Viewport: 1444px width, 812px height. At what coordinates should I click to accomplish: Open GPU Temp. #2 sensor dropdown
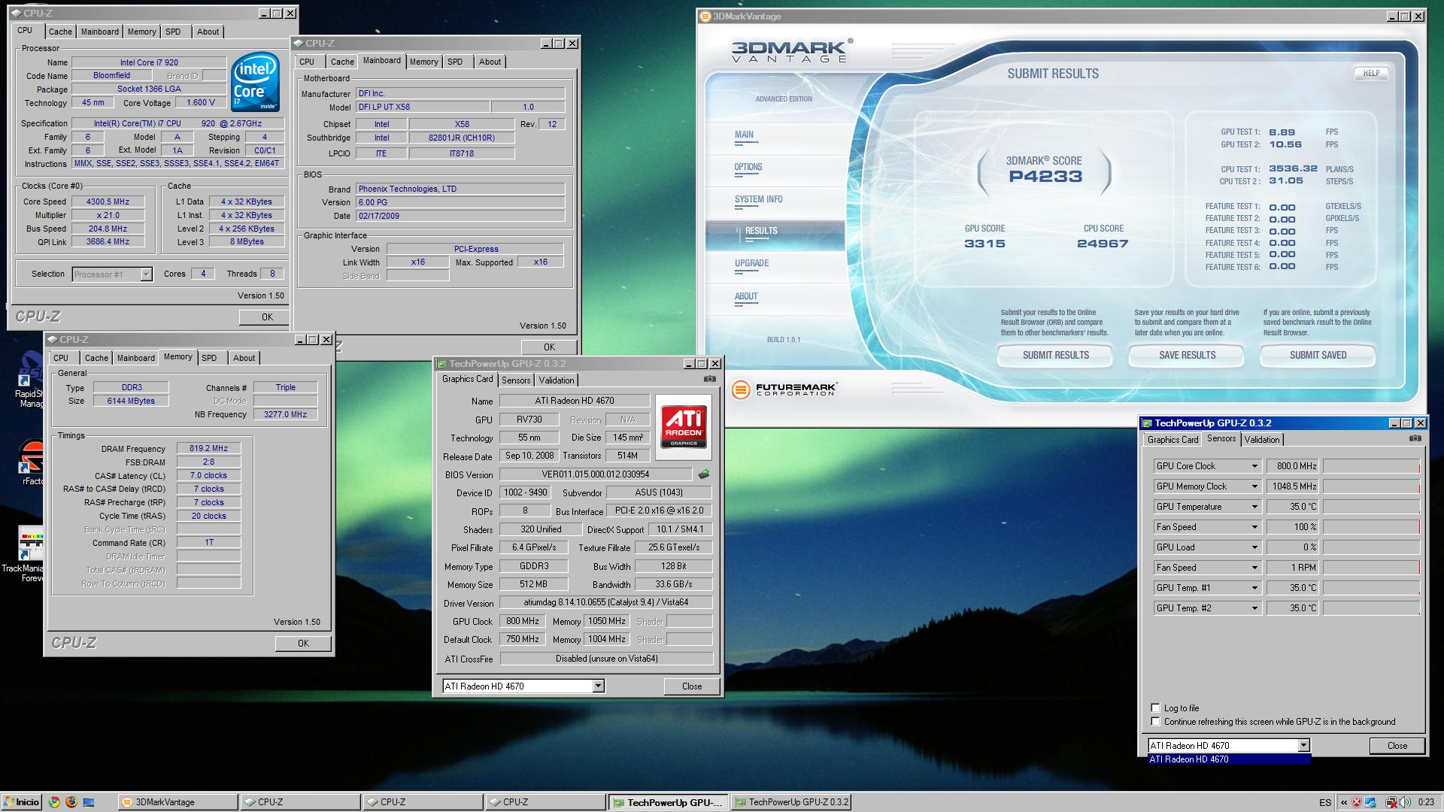tap(1254, 608)
